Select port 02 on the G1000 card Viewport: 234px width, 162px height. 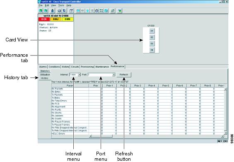tap(152, 37)
